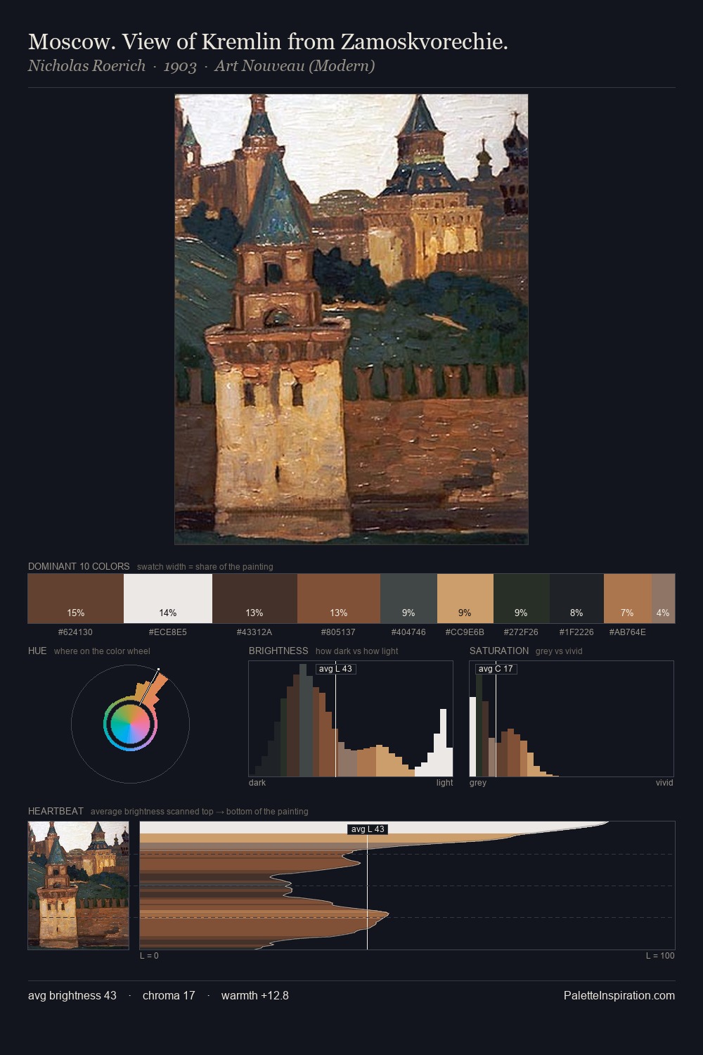Click the DOMINANT 10 COLORS heading
This screenshot has width=703, height=1055.
[x=79, y=566]
